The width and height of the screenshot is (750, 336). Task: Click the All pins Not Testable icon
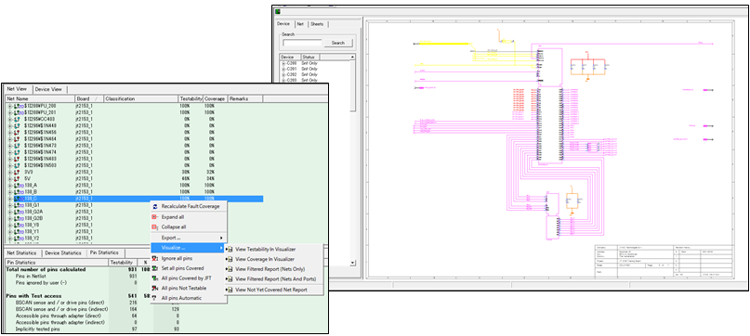click(x=154, y=289)
